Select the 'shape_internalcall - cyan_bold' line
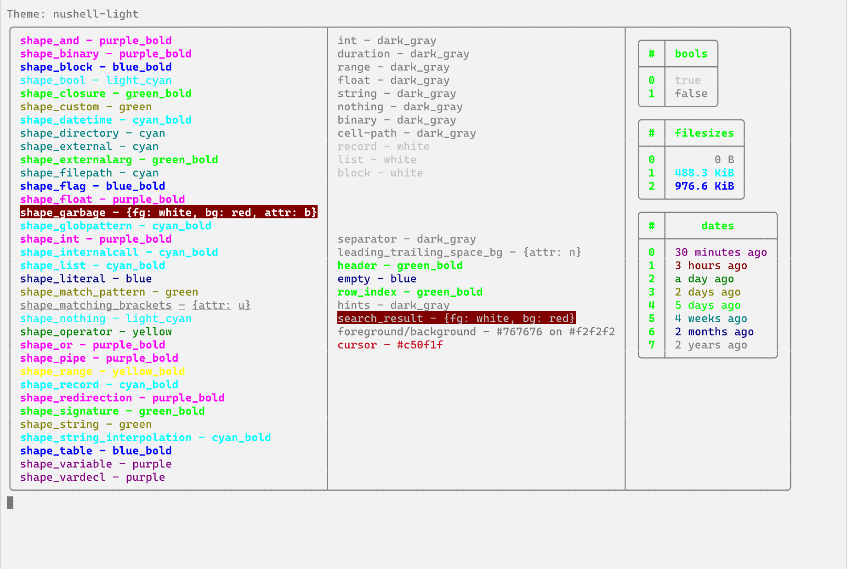 [119, 252]
